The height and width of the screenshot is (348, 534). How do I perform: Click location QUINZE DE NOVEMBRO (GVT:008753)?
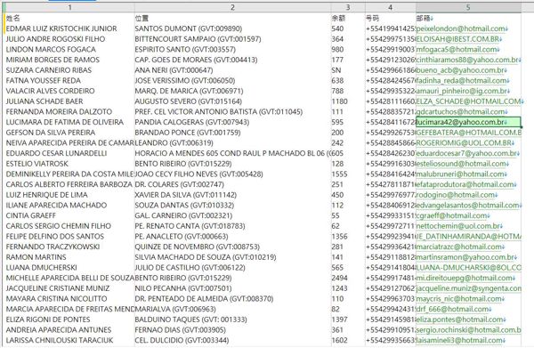198,247
